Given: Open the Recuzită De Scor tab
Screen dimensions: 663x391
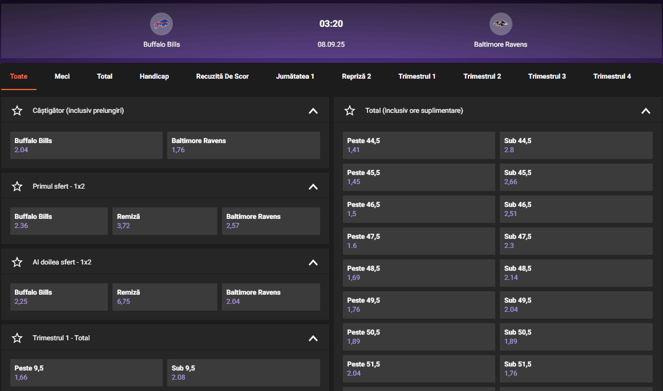Looking at the screenshot, I should tap(223, 76).
